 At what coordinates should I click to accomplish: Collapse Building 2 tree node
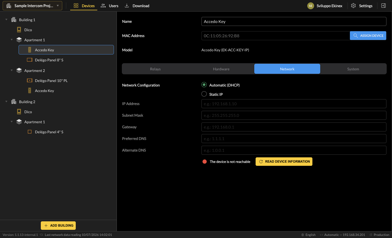point(6,102)
